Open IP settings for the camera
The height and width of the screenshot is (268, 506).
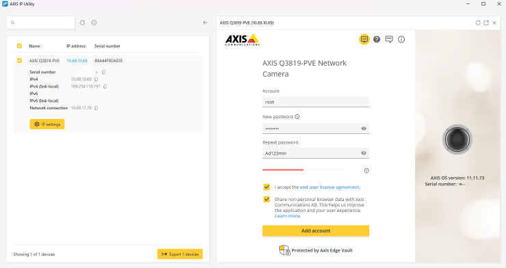pos(47,124)
